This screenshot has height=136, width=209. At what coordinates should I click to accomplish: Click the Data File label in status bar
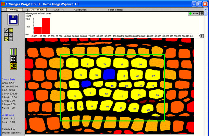(x=59, y=10)
